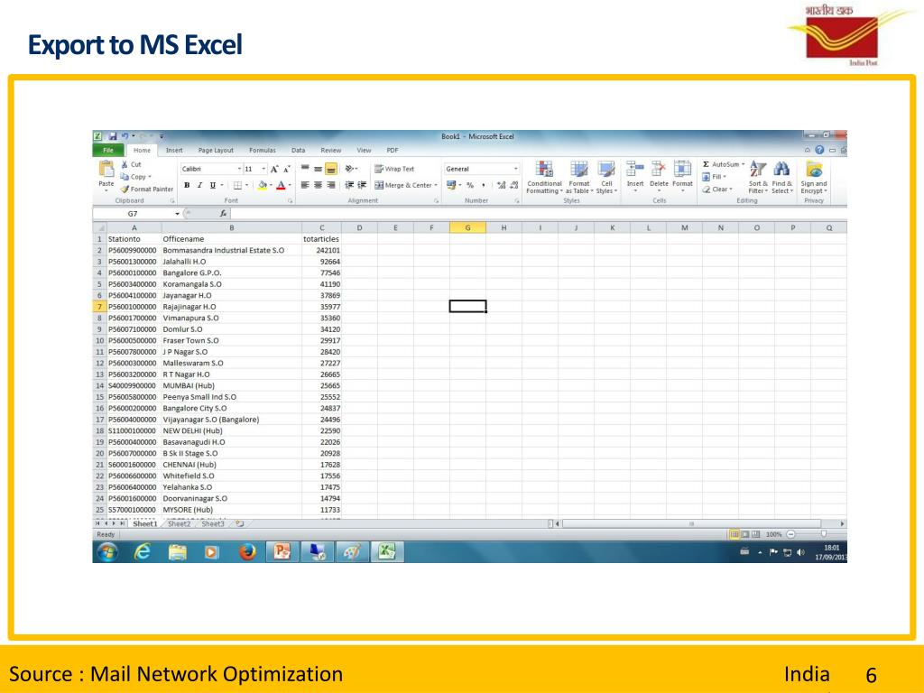The image size is (924, 693).
Task: Open the Copy dropdown arrow
Action: click(150, 177)
